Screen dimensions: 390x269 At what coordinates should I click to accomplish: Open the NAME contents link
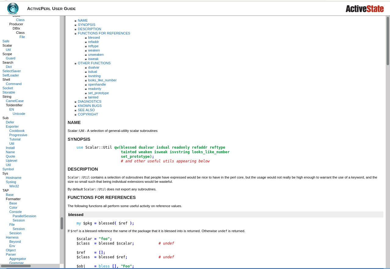click(x=83, y=20)
